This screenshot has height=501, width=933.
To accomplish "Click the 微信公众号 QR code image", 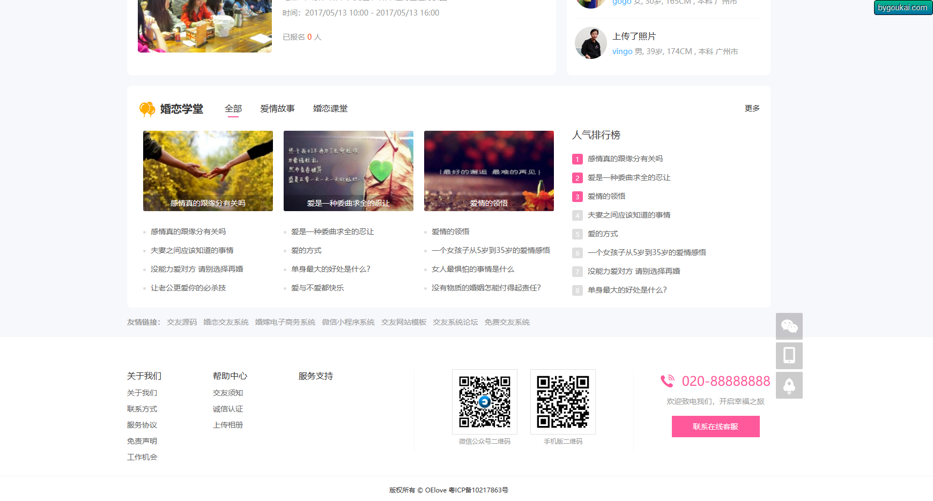I will pyautogui.click(x=485, y=402).
